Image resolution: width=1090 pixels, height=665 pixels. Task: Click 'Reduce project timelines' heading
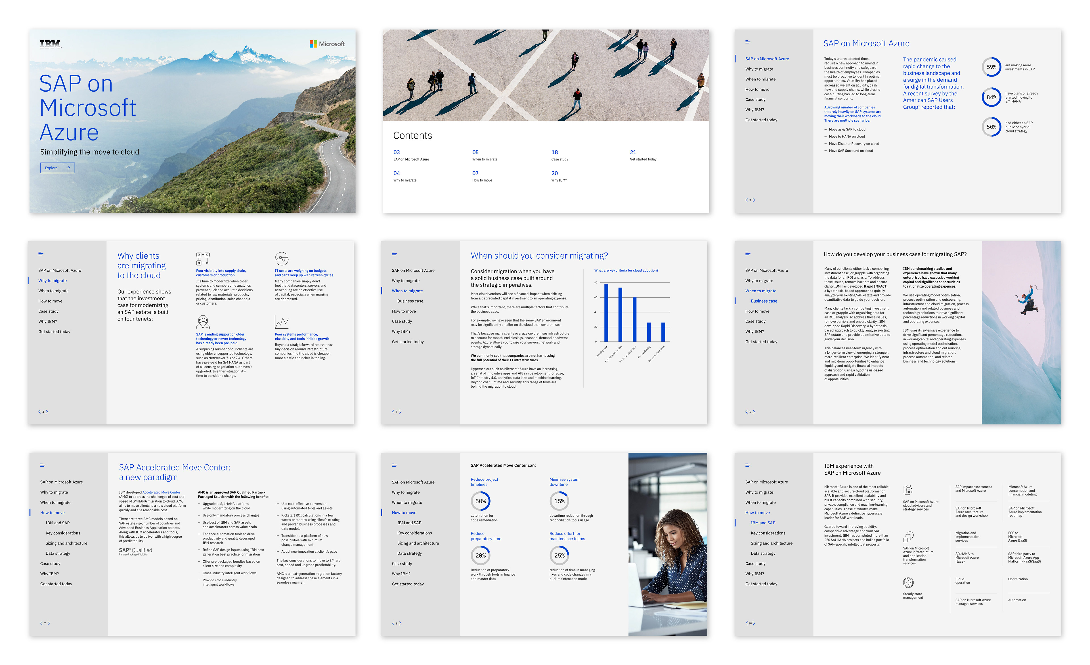(x=484, y=482)
